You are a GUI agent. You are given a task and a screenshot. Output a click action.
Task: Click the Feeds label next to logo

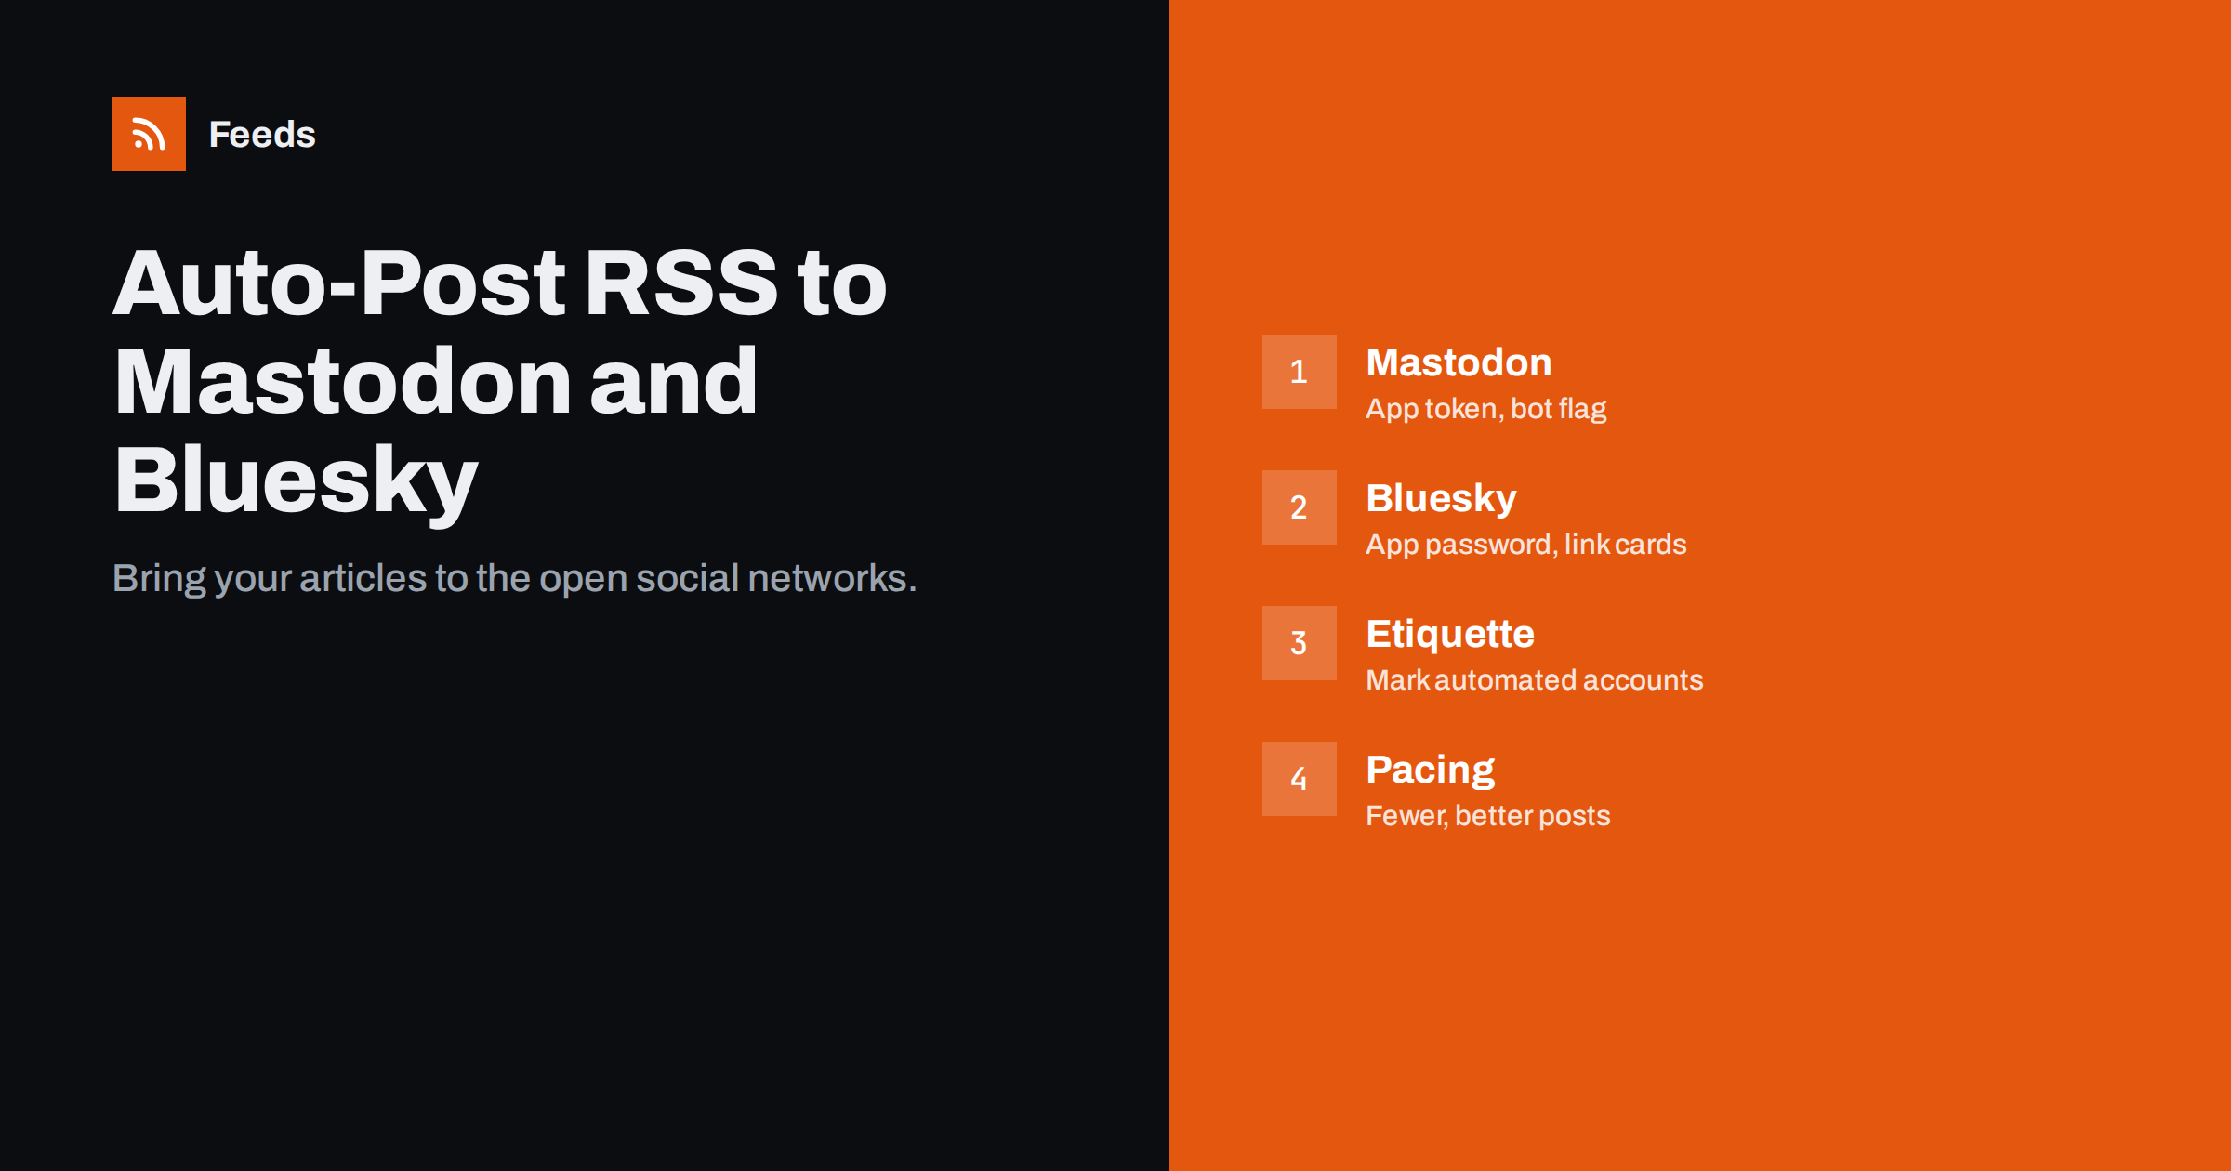point(262,135)
